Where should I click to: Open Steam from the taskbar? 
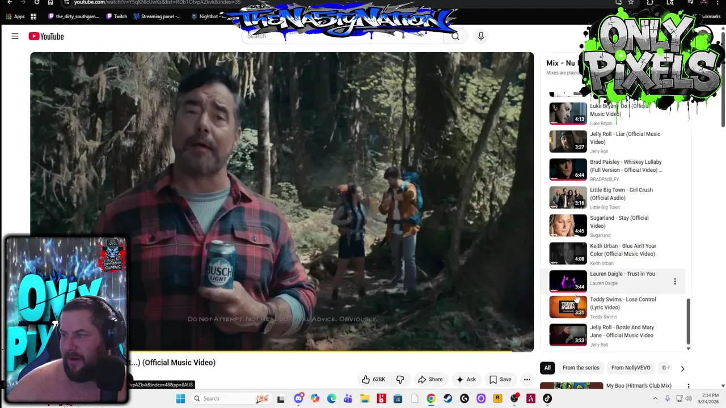pos(448,399)
